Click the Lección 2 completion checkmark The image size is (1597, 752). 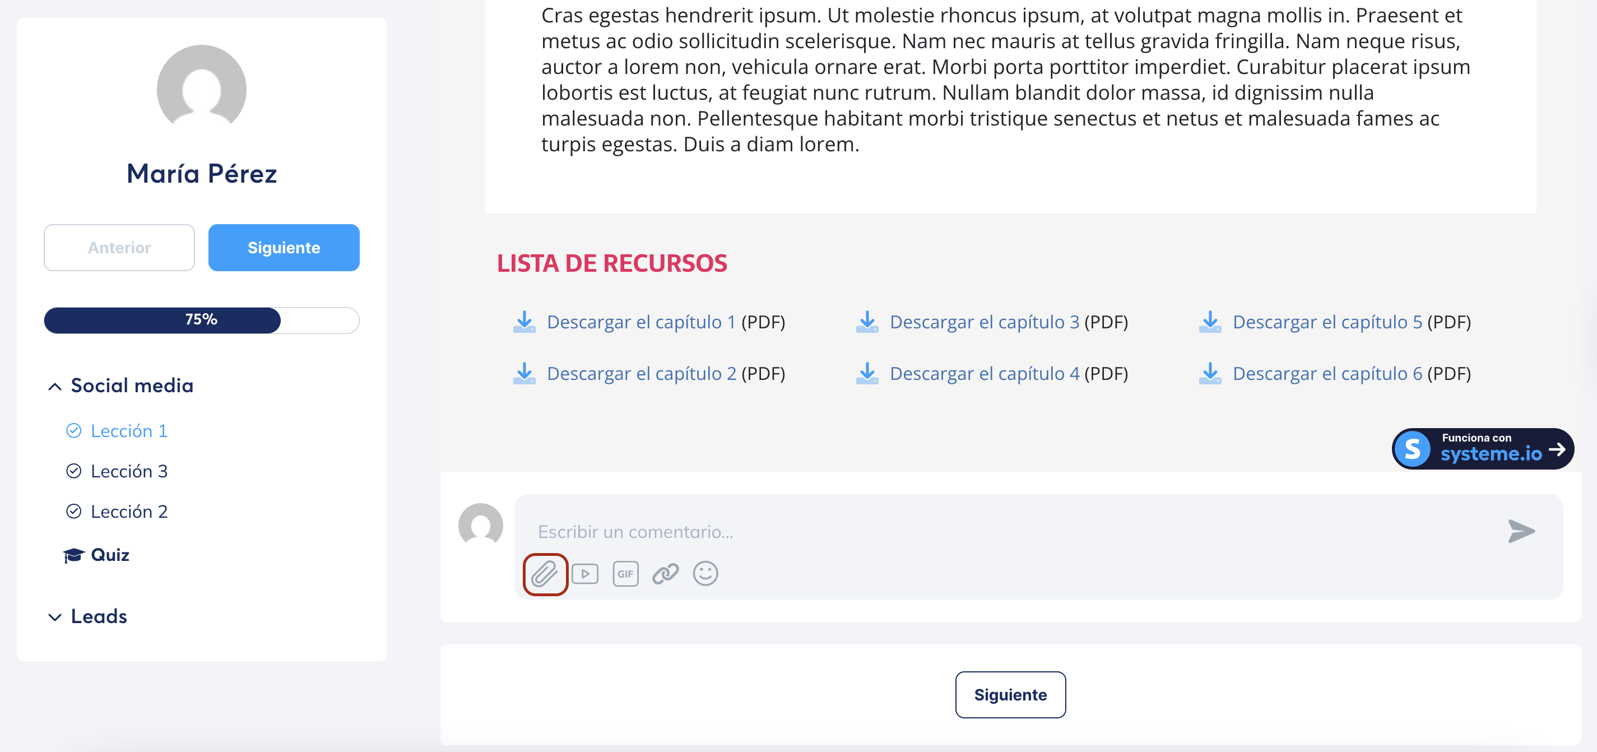pyautogui.click(x=74, y=512)
